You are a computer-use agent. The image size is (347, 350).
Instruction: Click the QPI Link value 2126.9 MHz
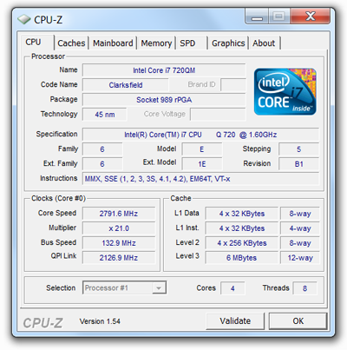point(119,258)
